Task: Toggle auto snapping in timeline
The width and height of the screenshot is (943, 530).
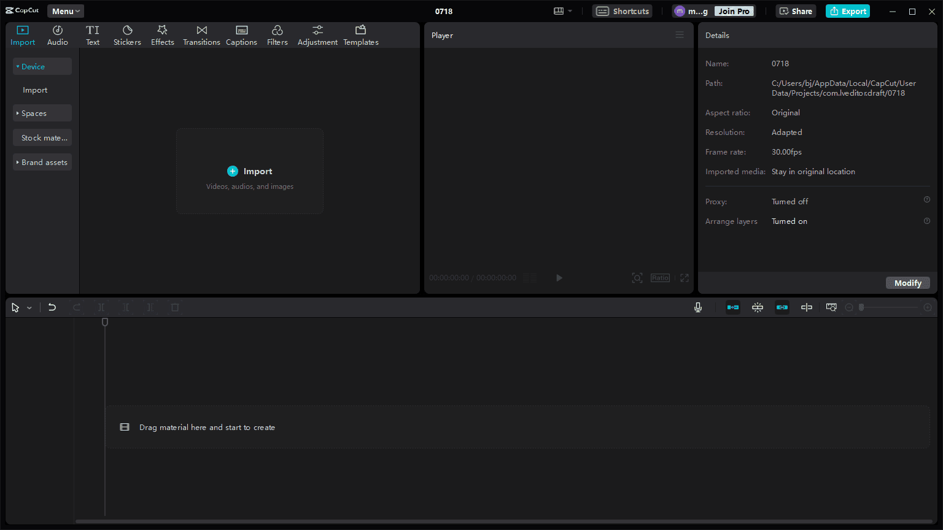Action: (x=758, y=307)
